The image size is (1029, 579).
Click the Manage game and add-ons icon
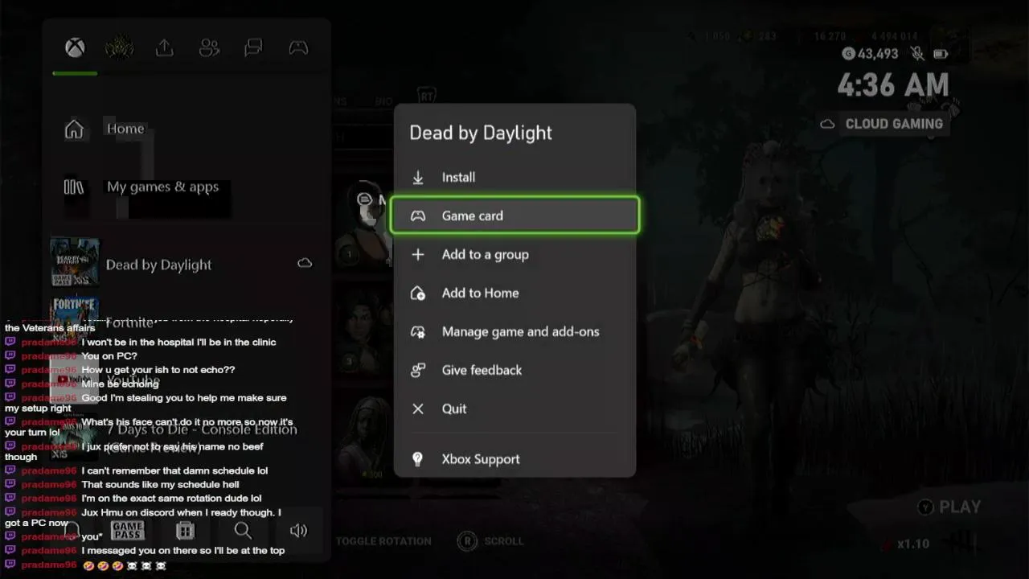pos(418,331)
